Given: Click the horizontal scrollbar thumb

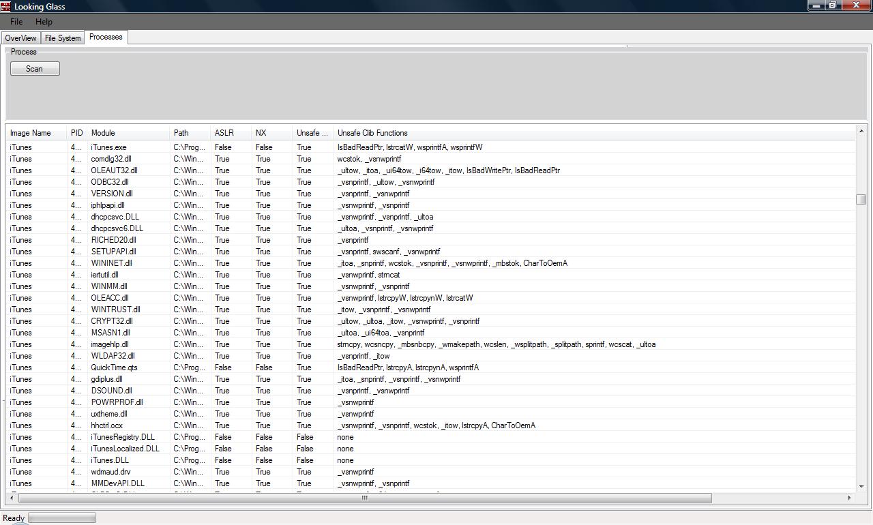Looking at the screenshot, I should tap(364, 498).
